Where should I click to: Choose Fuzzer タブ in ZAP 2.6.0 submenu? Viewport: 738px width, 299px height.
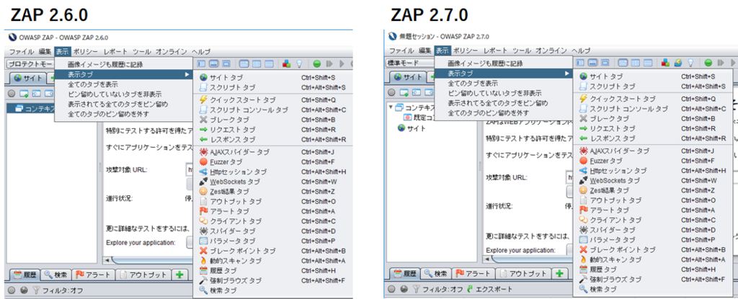pos(272,161)
